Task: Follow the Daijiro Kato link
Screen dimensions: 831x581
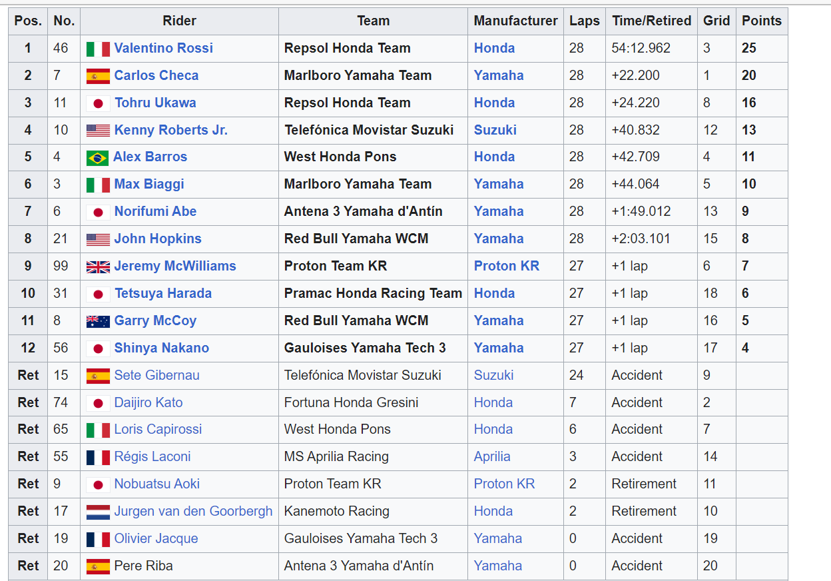Action: (148, 402)
